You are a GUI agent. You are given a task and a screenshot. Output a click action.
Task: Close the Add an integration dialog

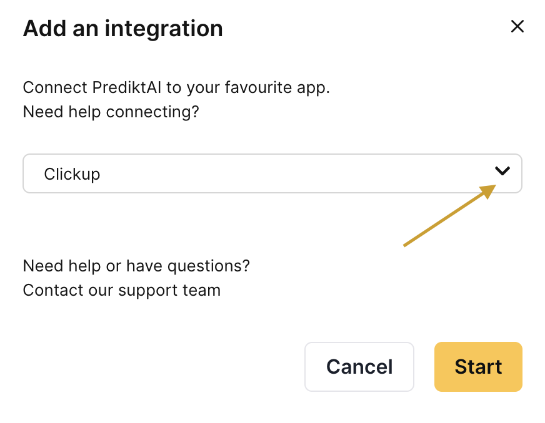[x=517, y=26]
